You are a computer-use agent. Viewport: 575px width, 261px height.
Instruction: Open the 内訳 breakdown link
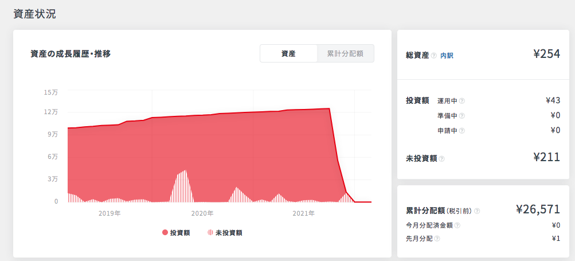[x=447, y=56]
